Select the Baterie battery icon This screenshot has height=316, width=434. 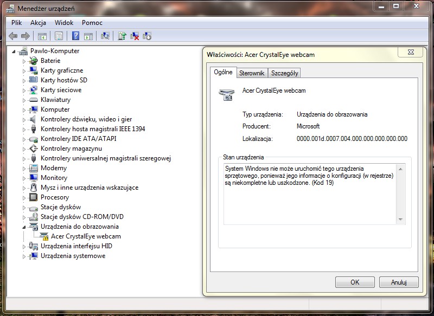pos(34,61)
